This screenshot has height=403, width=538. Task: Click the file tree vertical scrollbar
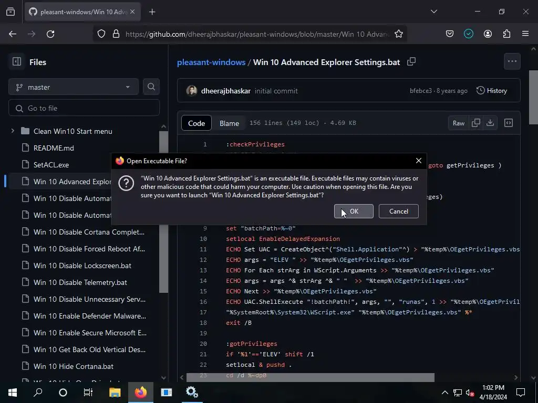[x=163, y=212]
